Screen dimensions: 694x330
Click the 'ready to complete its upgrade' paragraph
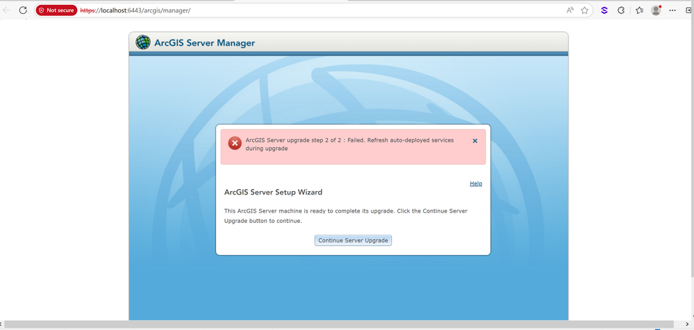tap(346, 216)
